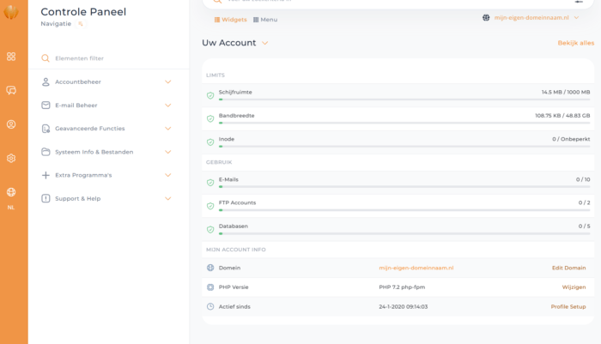
Task: Click the shield icon next to Schijfruimte
Action: point(210,95)
